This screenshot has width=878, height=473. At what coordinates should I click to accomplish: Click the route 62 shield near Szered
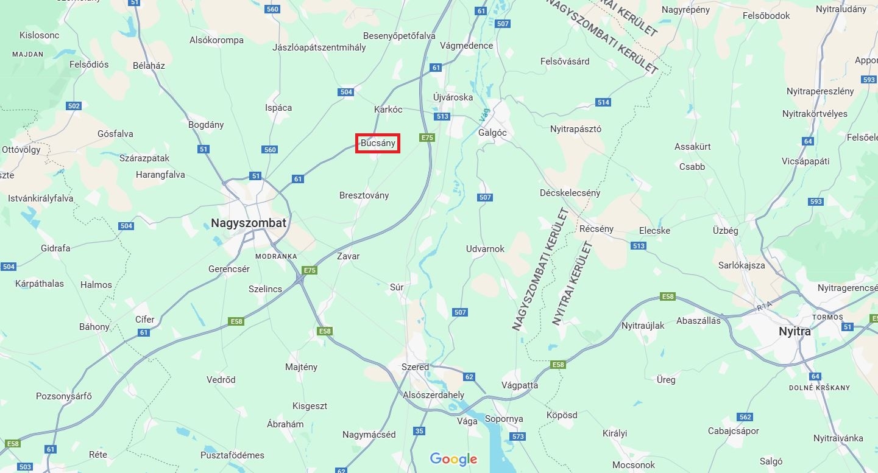click(x=469, y=377)
